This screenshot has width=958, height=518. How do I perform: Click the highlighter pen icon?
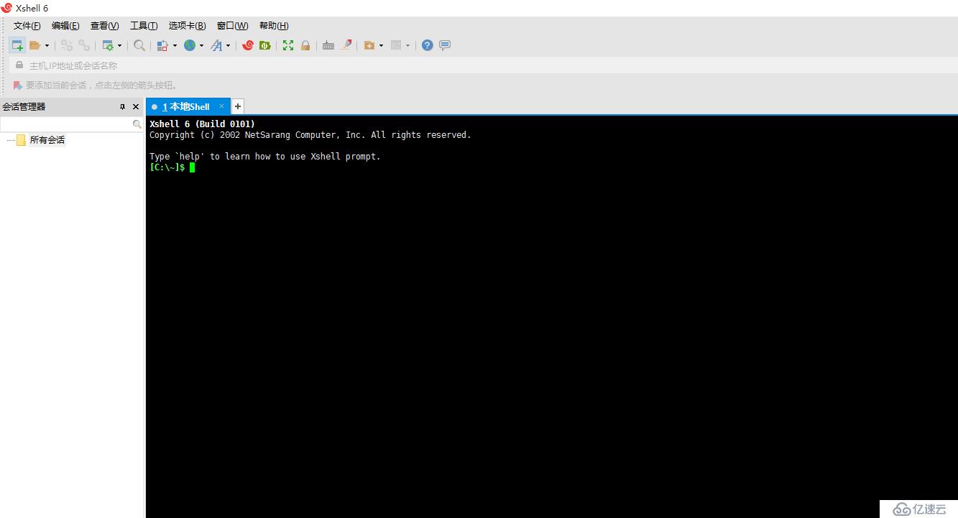pyautogui.click(x=346, y=45)
